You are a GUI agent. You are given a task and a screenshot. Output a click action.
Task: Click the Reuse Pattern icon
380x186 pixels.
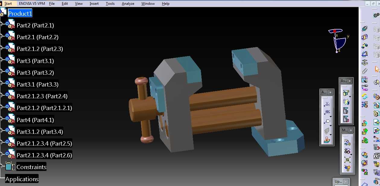tap(365, 105)
